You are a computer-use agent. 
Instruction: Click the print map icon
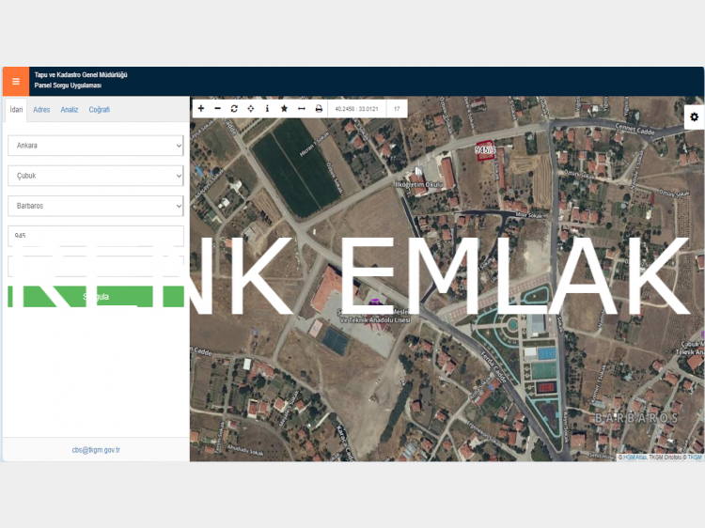tap(319, 109)
